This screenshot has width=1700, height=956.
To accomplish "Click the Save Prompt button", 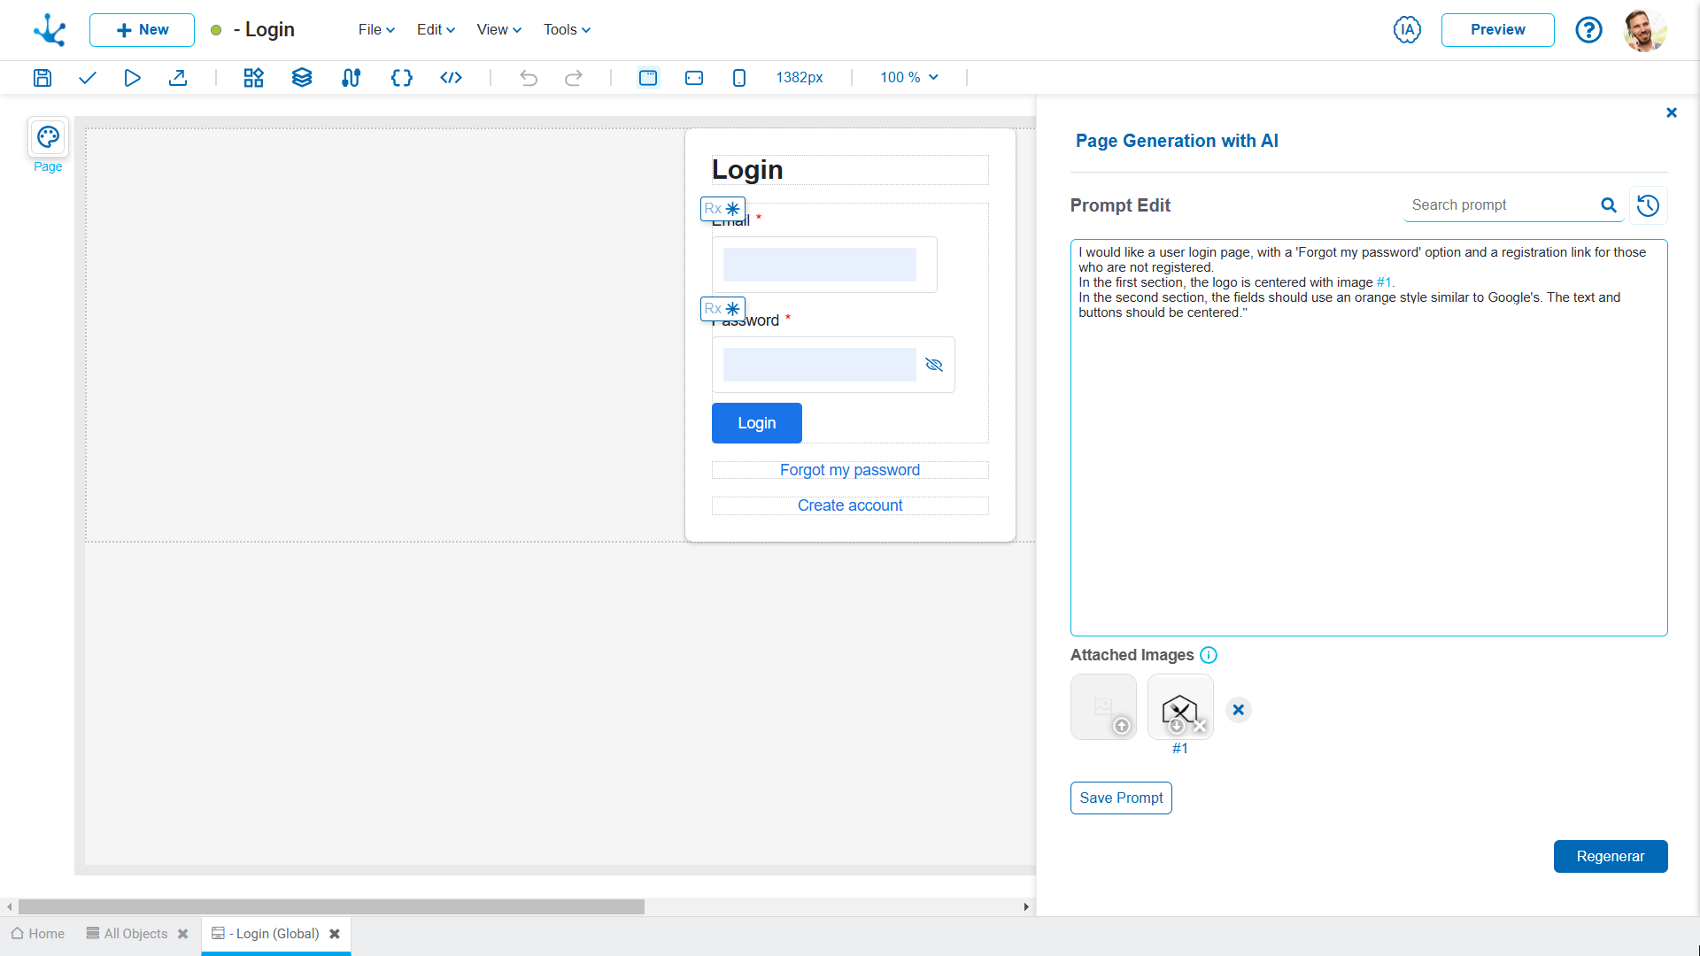I will [x=1121, y=798].
